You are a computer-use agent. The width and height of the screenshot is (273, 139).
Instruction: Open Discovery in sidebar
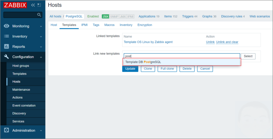[x=26, y=113]
